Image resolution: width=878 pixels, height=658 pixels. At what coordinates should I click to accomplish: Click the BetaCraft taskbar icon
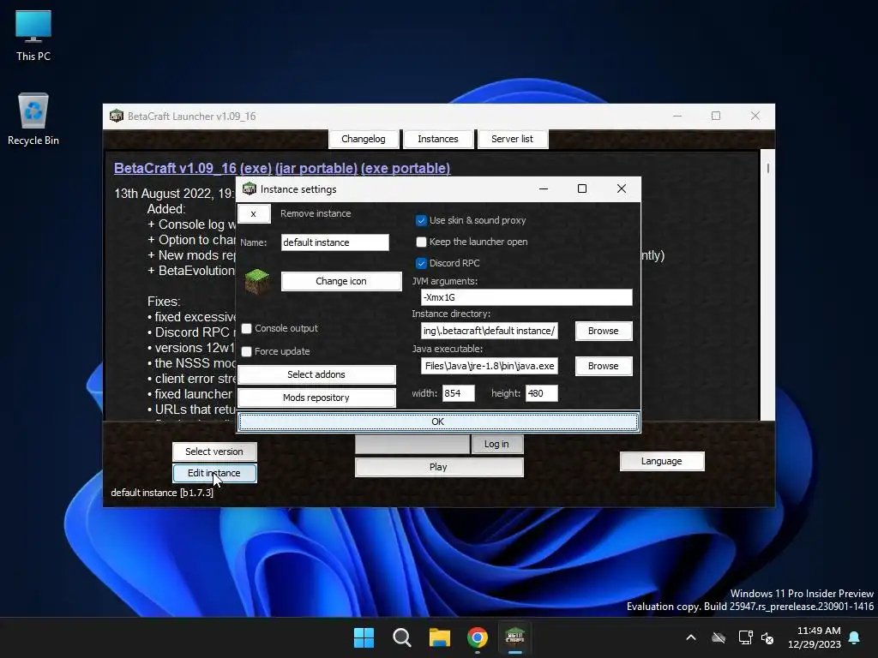click(514, 637)
